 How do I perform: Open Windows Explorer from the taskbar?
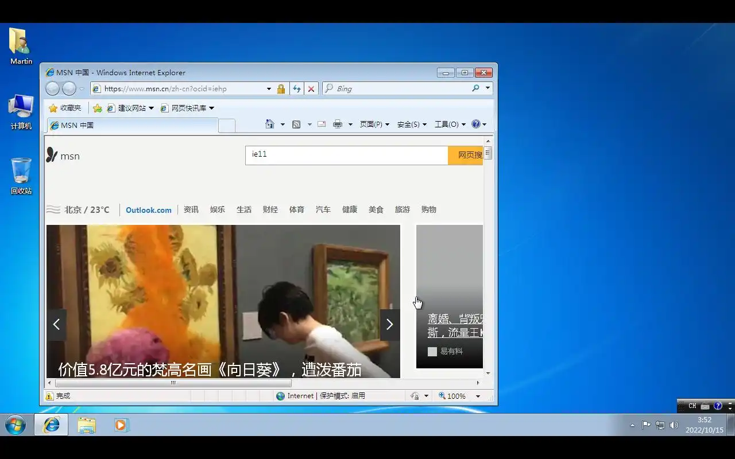87,425
